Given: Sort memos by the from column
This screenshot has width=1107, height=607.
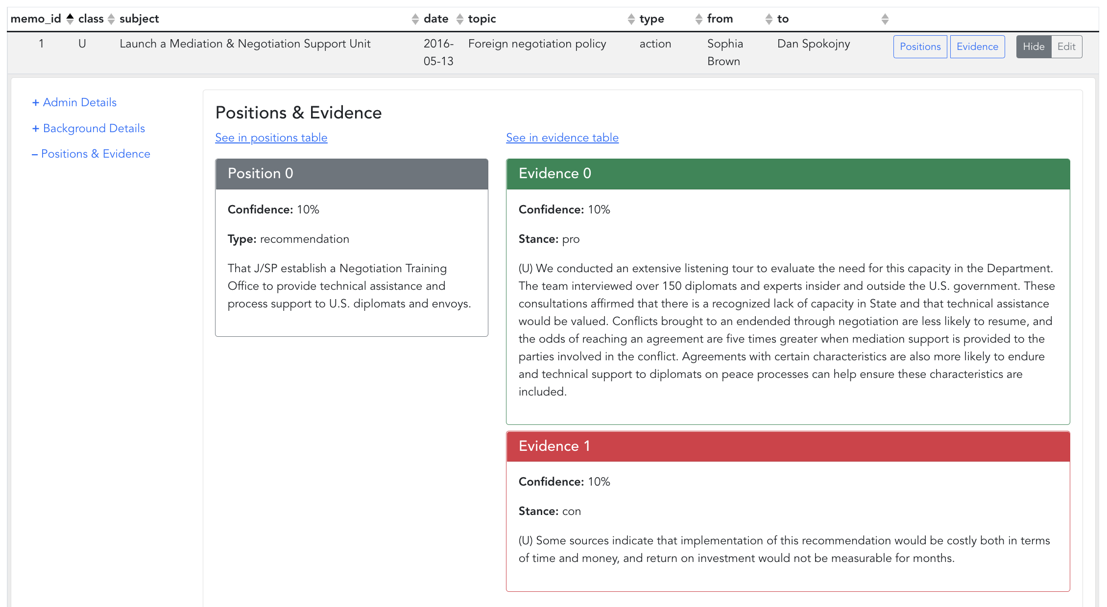Looking at the screenshot, I should tap(769, 19).
